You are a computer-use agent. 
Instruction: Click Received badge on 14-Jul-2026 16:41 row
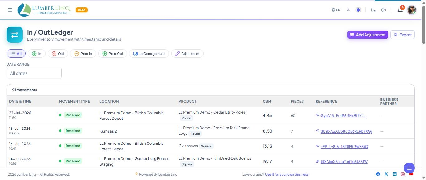tap(73, 146)
